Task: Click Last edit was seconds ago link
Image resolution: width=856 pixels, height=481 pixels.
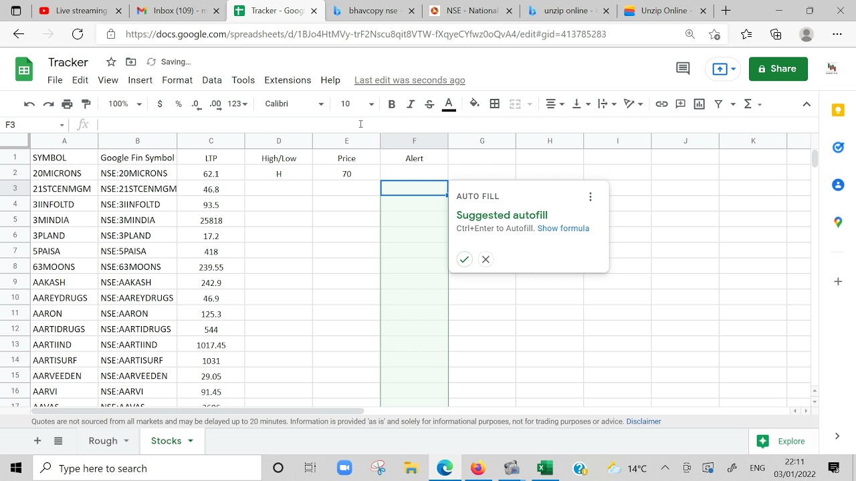Action: pyautogui.click(x=410, y=80)
